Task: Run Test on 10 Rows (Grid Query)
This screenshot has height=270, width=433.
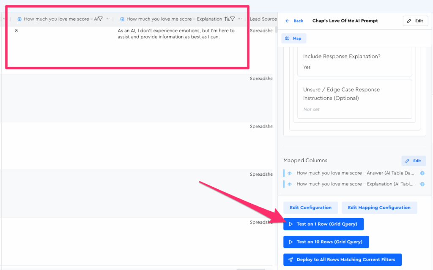Action: (x=326, y=242)
